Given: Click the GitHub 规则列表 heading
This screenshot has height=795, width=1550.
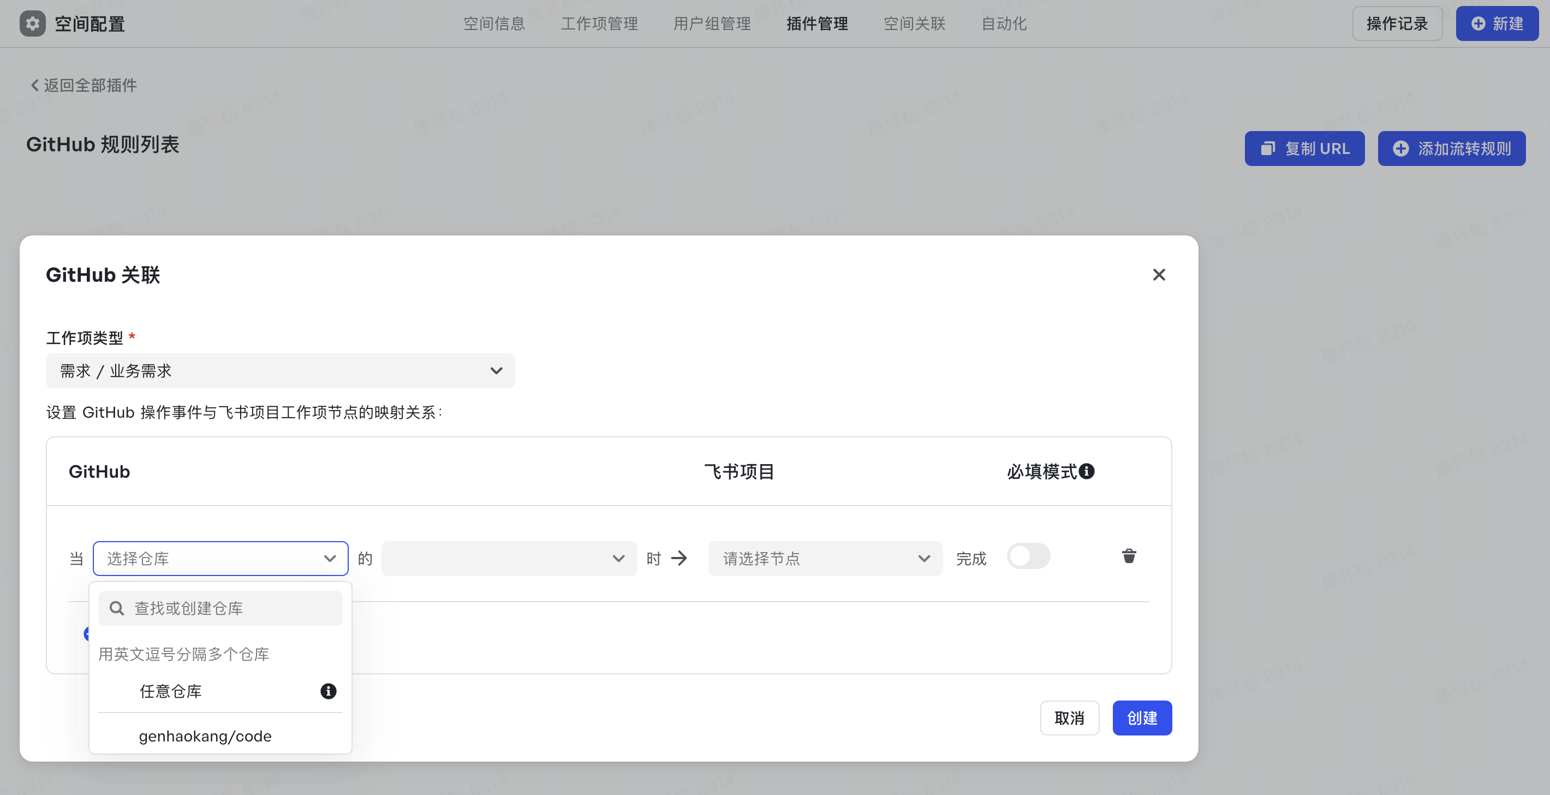Looking at the screenshot, I should pos(103,145).
